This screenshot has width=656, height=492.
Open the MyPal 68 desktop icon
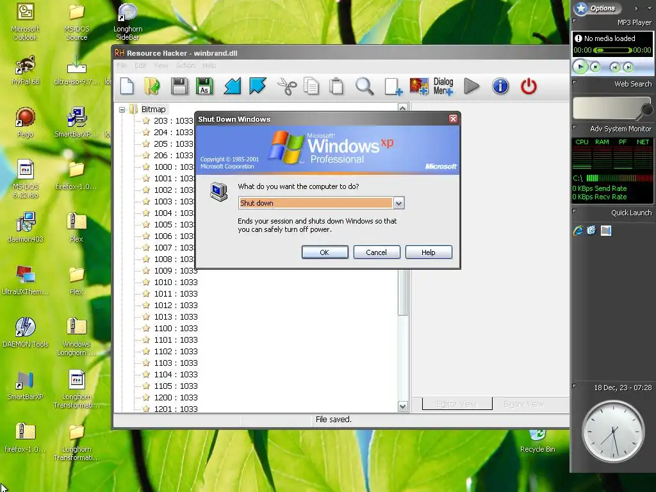[x=25, y=70]
